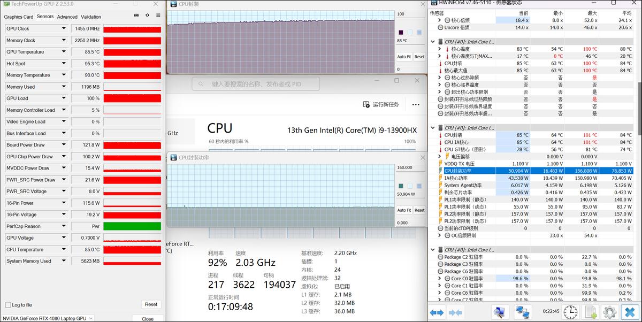Viewport: 642px width, 322px height.
Task: Click Auto Fit in CPU封装 graph
Action: click(x=404, y=57)
